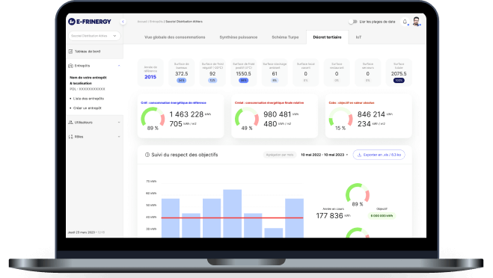493x278 pixels.
Task: Open the Vue globale des consommations tab
Action: [x=174, y=37]
